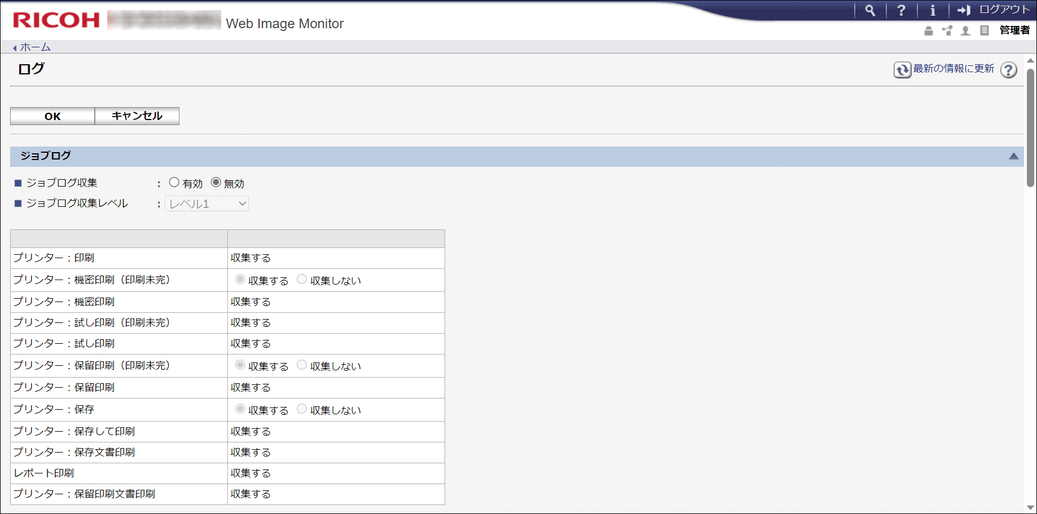Click プリンター：保存文書印刷 row label

(74, 452)
